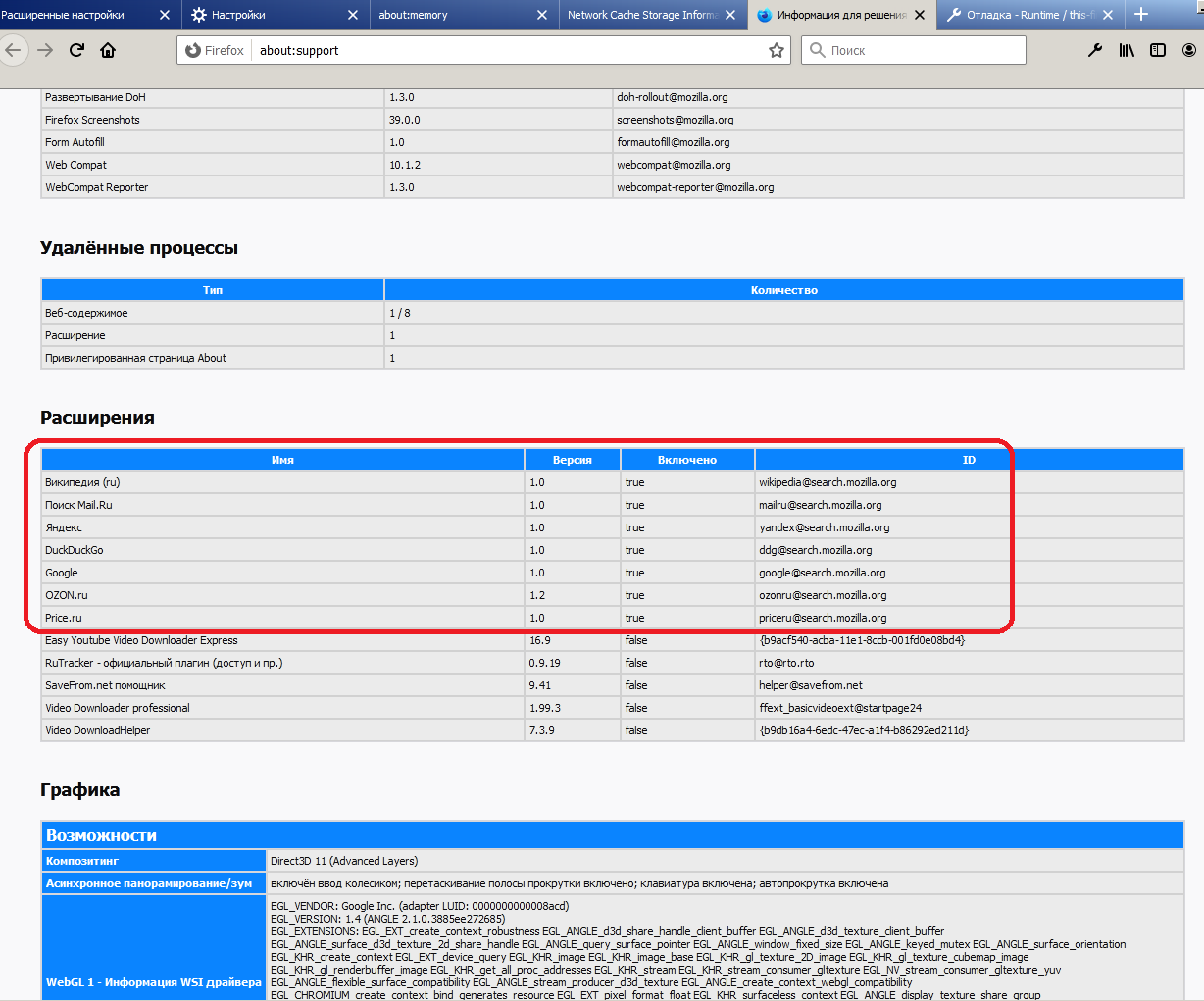Image resolution: width=1204 pixels, height=1001 pixels.
Task: Close the Network Cache Storage tab
Action: point(730,15)
